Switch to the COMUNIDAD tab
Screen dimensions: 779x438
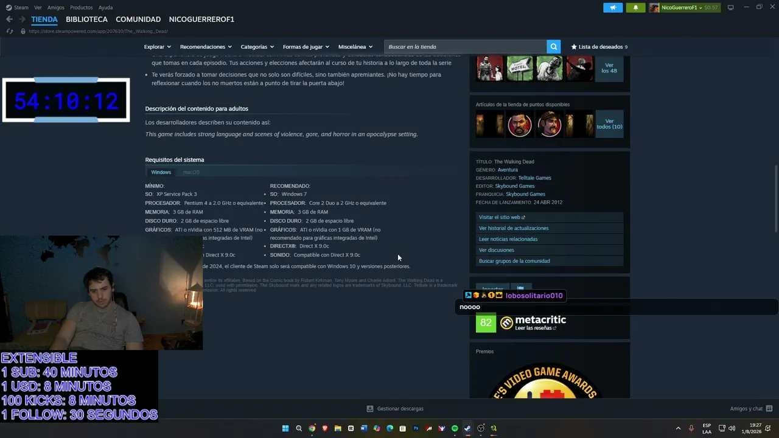[138, 19]
